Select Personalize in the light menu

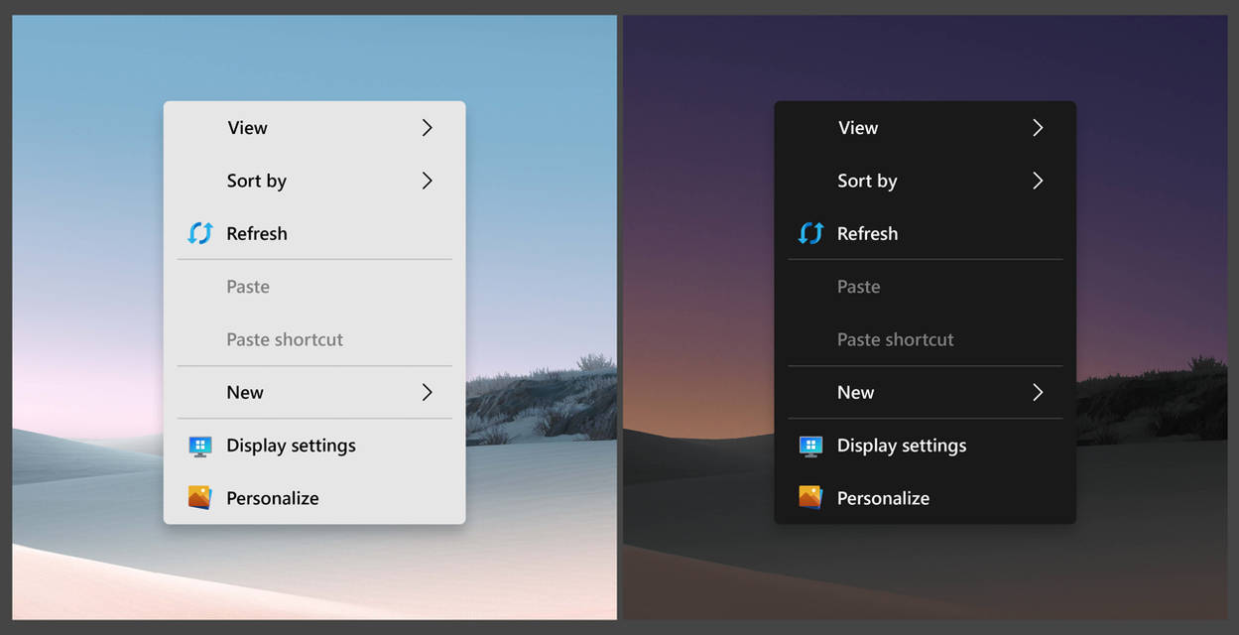tap(272, 497)
